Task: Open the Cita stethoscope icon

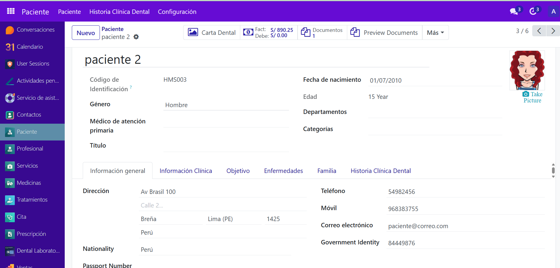Action: pyautogui.click(x=10, y=217)
